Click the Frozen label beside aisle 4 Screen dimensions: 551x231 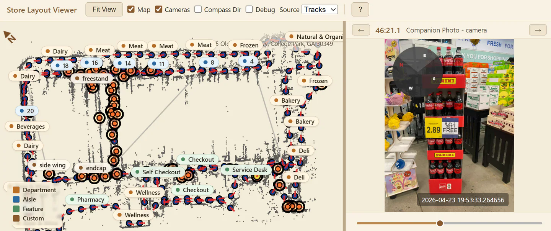click(246, 45)
